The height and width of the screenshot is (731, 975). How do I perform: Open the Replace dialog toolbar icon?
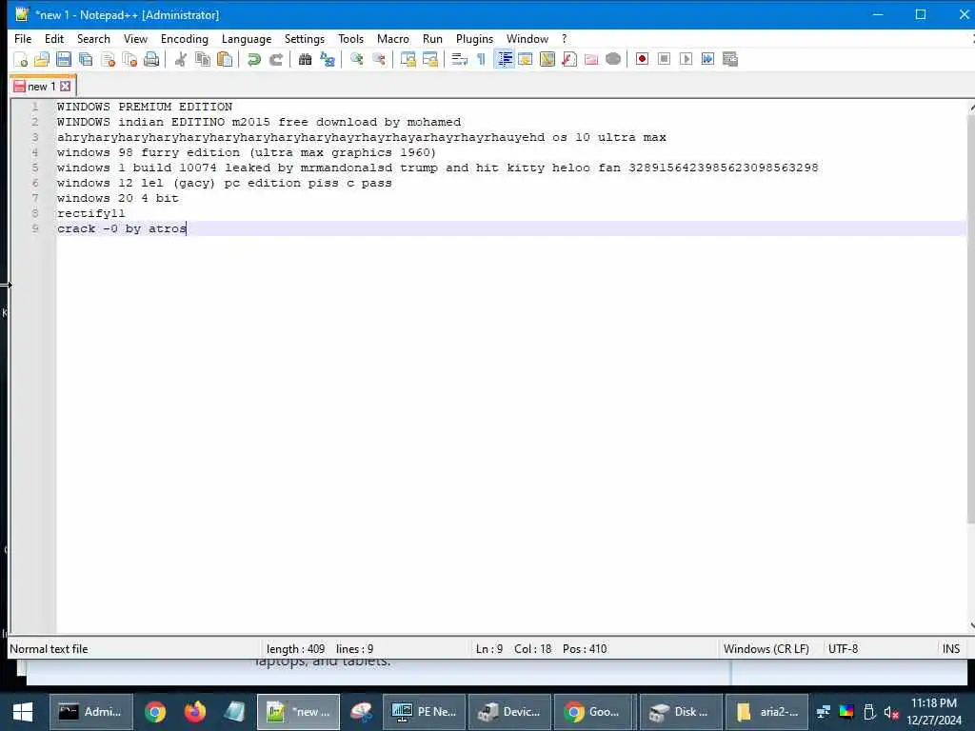[328, 59]
